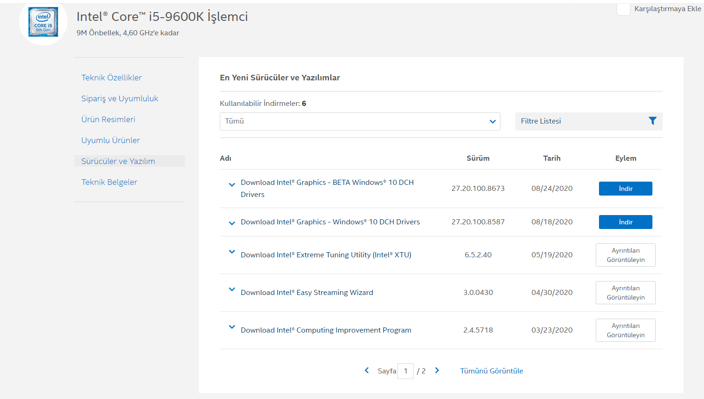
Task: Click date 08/18/2020 cell
Action: (552, 222)
